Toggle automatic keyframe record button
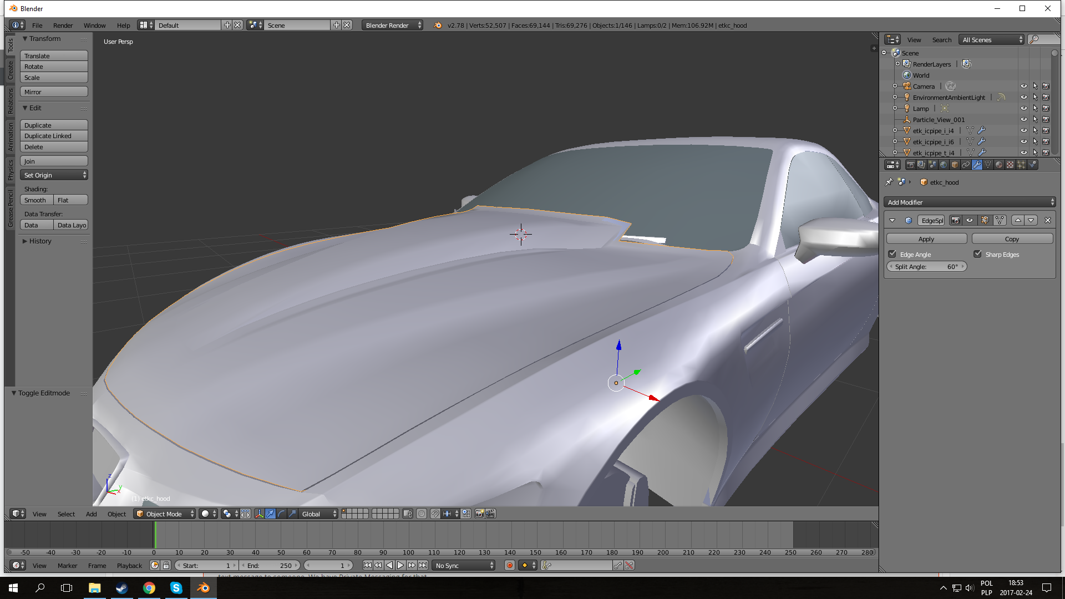1065x599 pixels. 509,565
